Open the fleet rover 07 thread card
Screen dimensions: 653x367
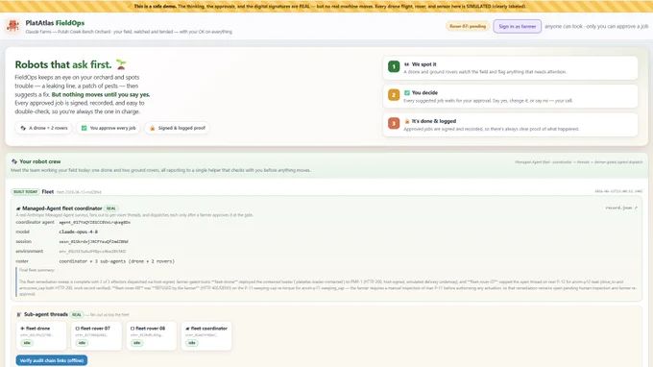click(x=96, y=335)
